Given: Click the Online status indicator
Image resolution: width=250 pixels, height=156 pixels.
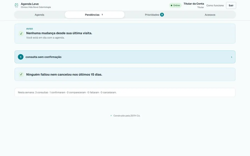Looking at the screenshot, I should point(175,6).
